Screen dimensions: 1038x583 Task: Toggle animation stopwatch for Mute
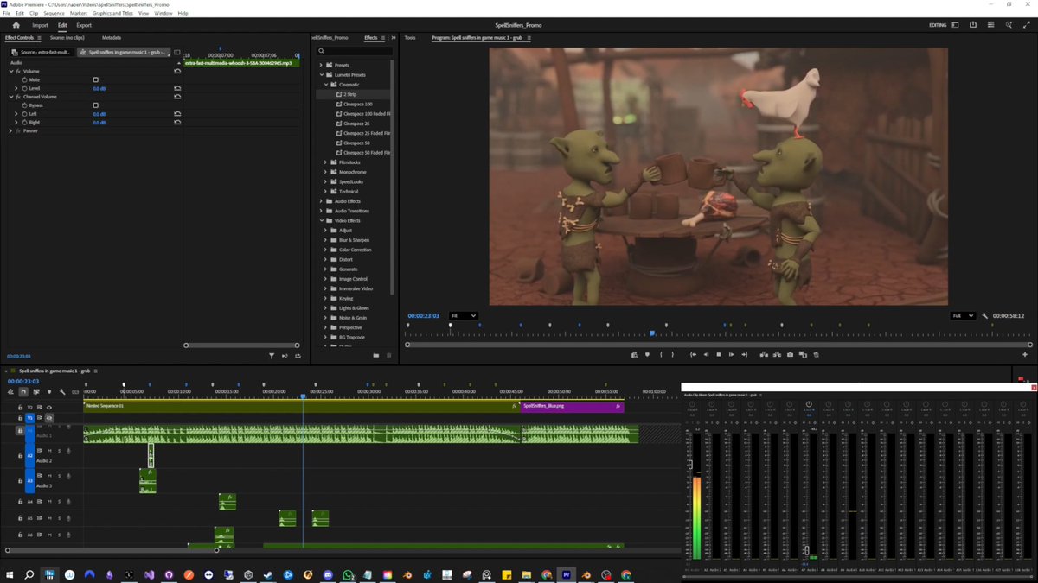tap(25, 79)
